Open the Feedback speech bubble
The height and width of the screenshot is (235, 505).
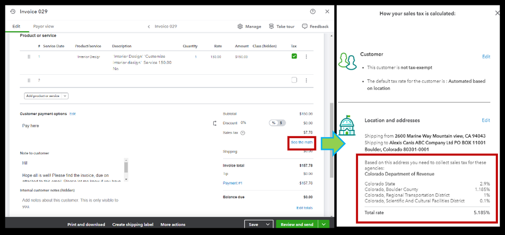(305, 26)
